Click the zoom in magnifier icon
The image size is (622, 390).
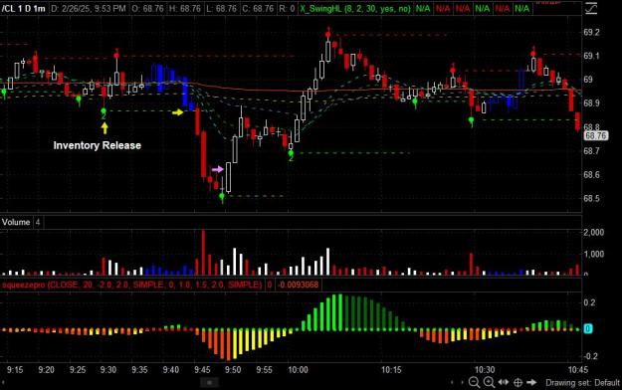point(489,382)
